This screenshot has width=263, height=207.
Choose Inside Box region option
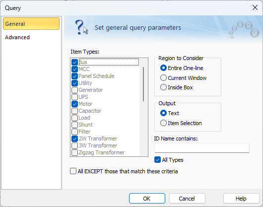click(163, 87)
